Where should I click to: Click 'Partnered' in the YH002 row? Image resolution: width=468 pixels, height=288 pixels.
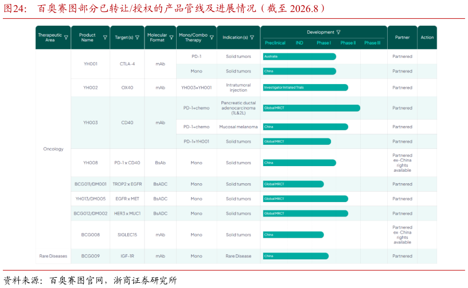click(x=403, y=88)
